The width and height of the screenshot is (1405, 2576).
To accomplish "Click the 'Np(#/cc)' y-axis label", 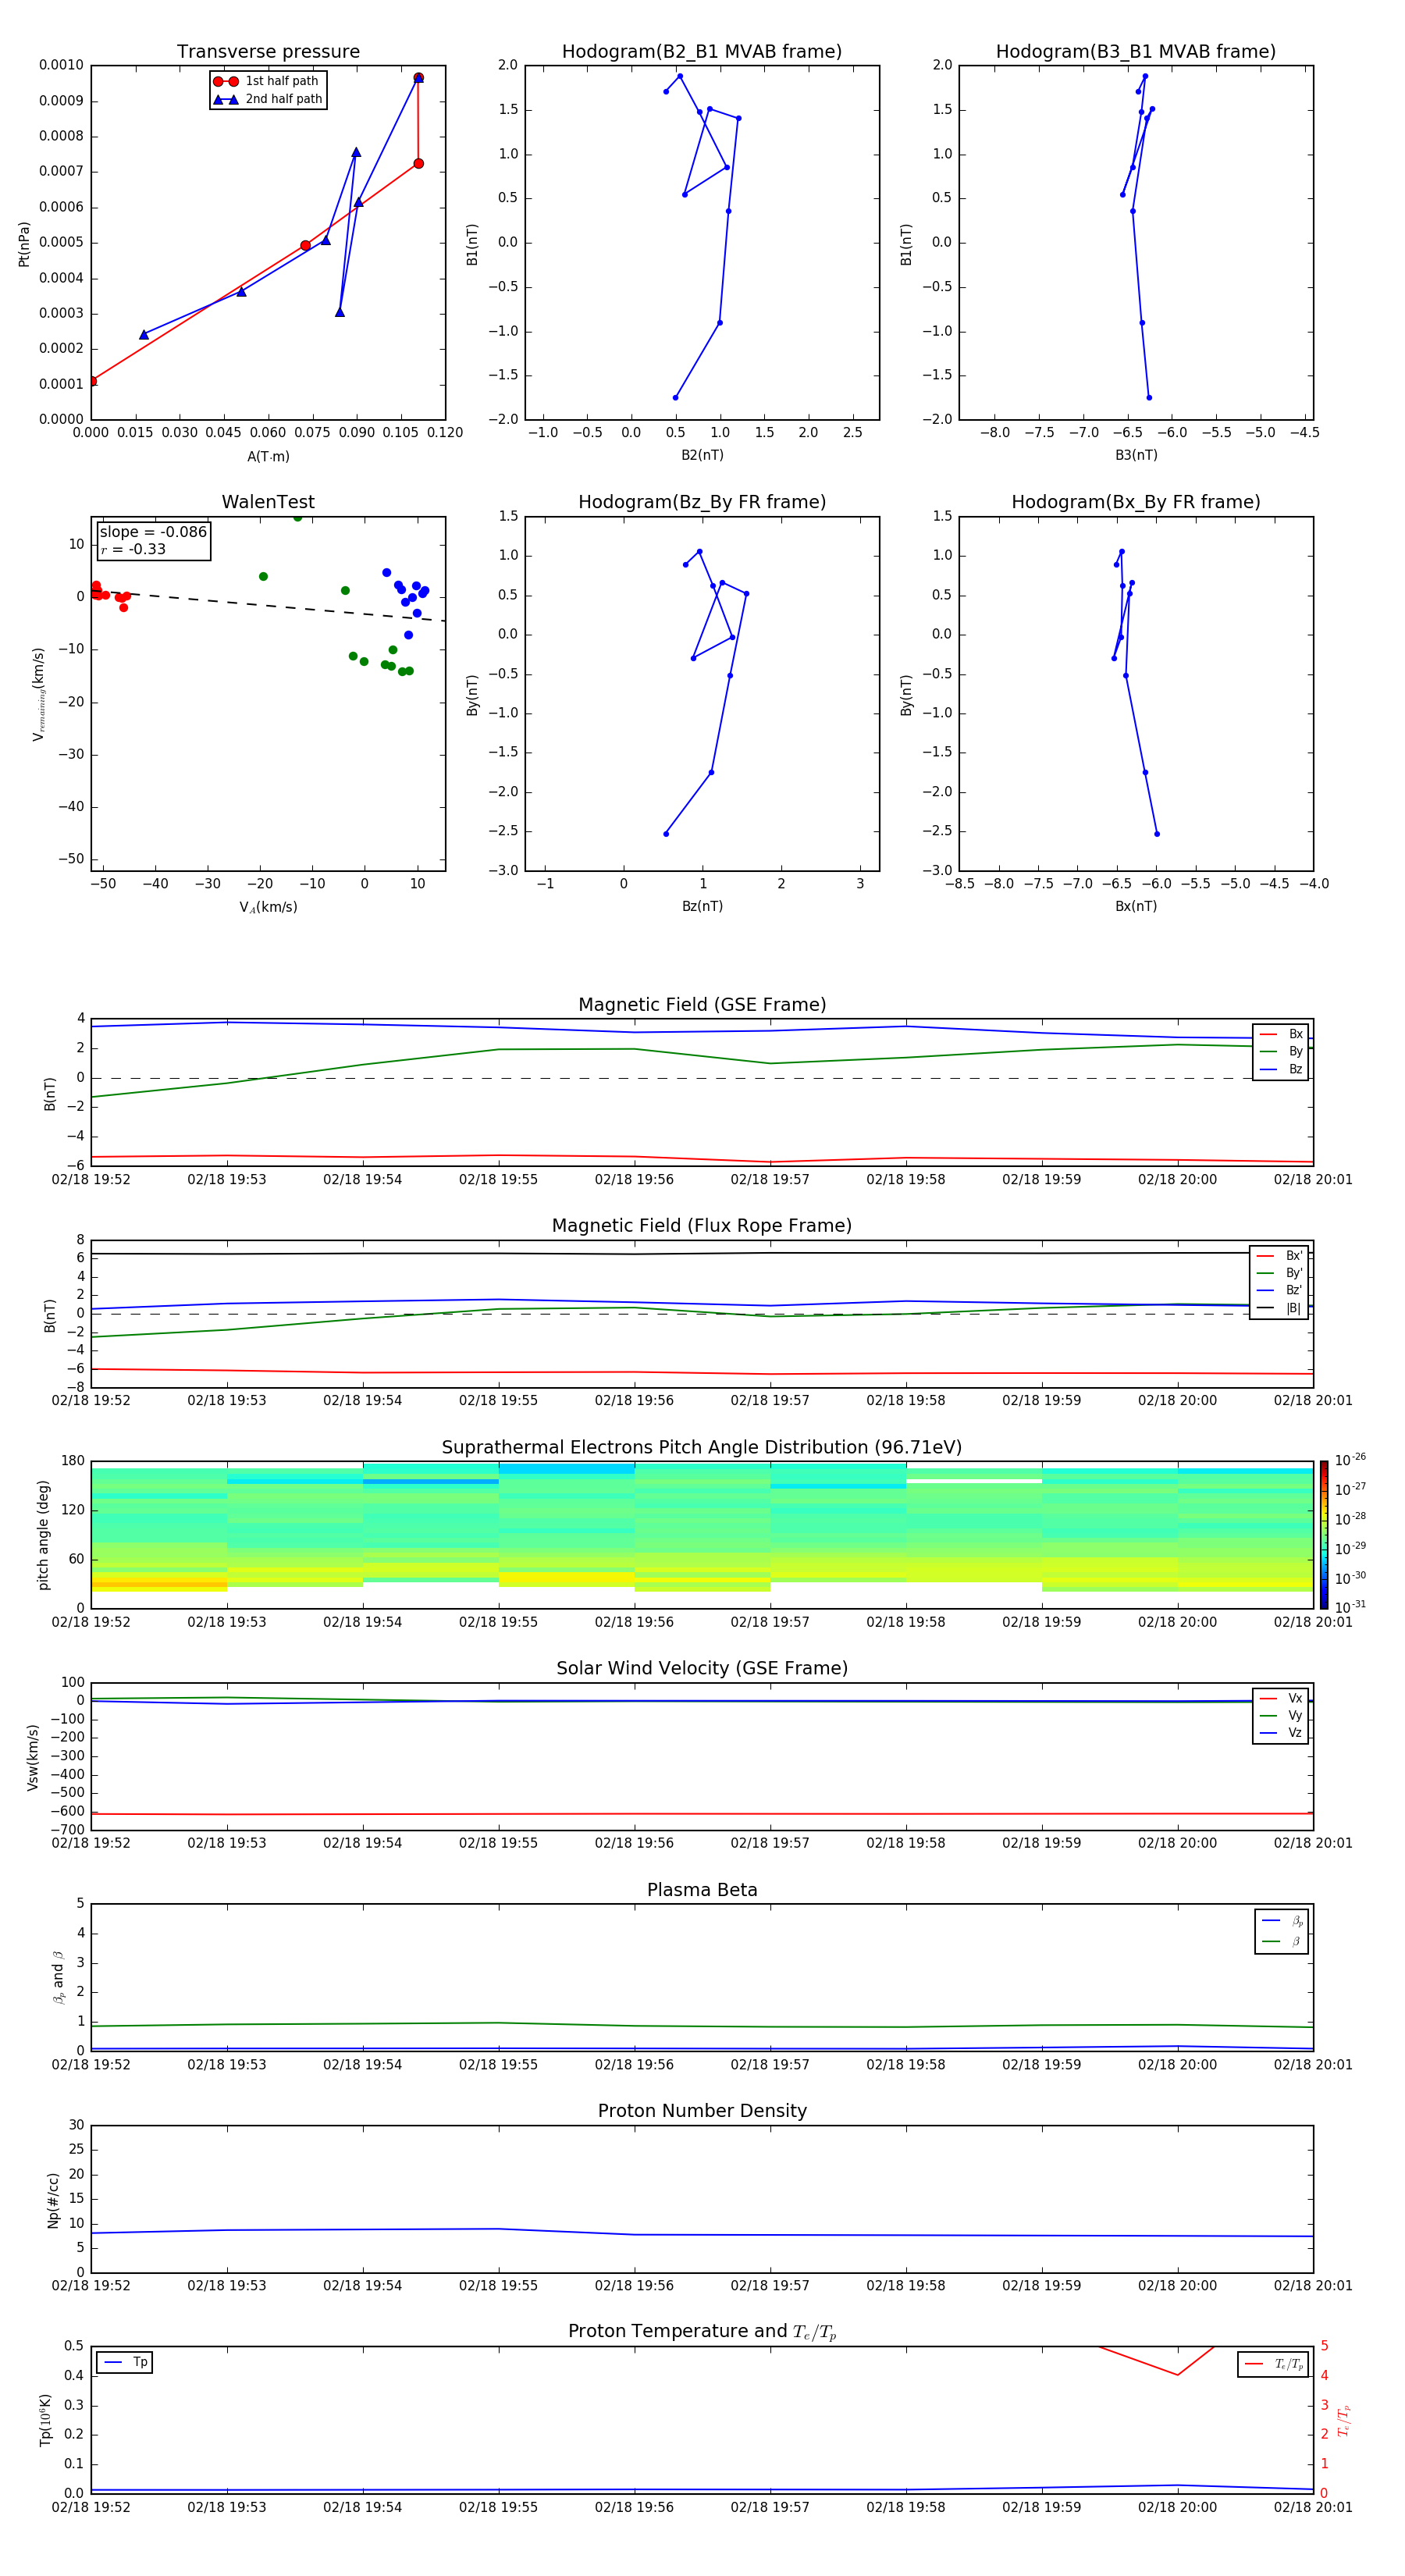I will click(x=53, y=2200).
